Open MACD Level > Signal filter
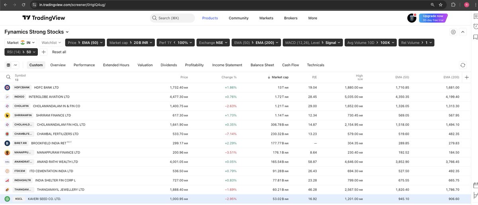Image resolution: width=478 pixels, height=205 pixels. coord(313,43)
